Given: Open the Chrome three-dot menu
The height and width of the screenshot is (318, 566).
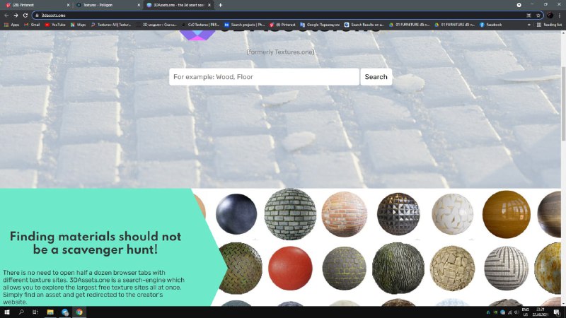Looking at the screenshot, I should pos(560,16).
